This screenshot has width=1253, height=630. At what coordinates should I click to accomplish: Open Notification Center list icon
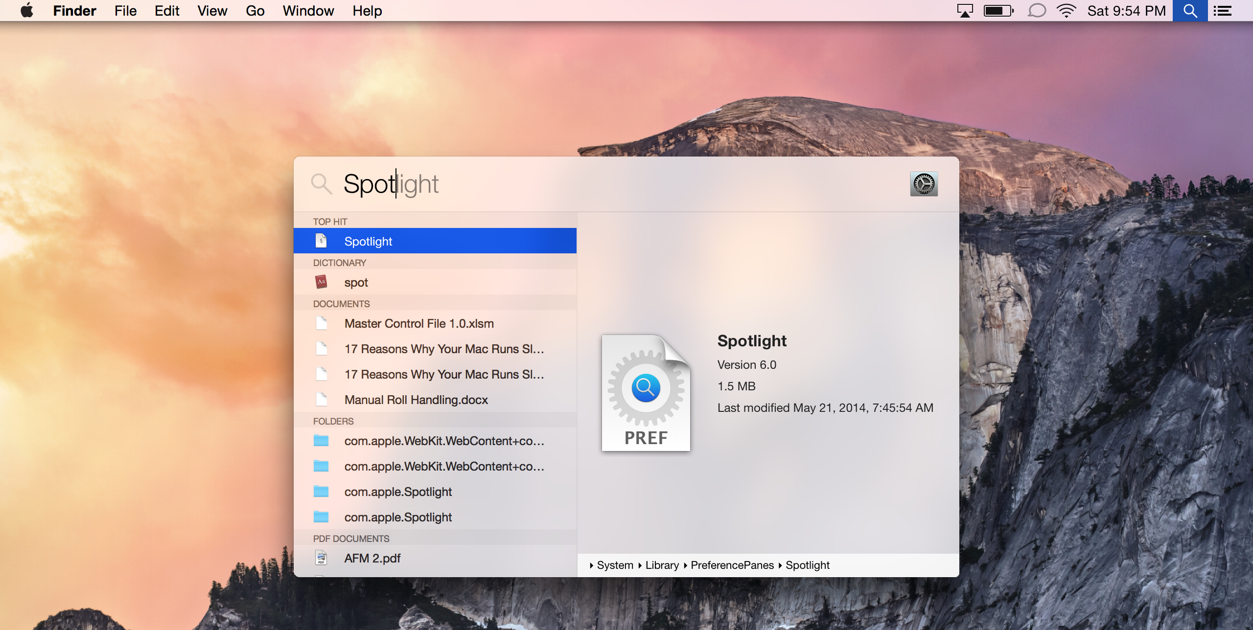(x=1223, y=10)
